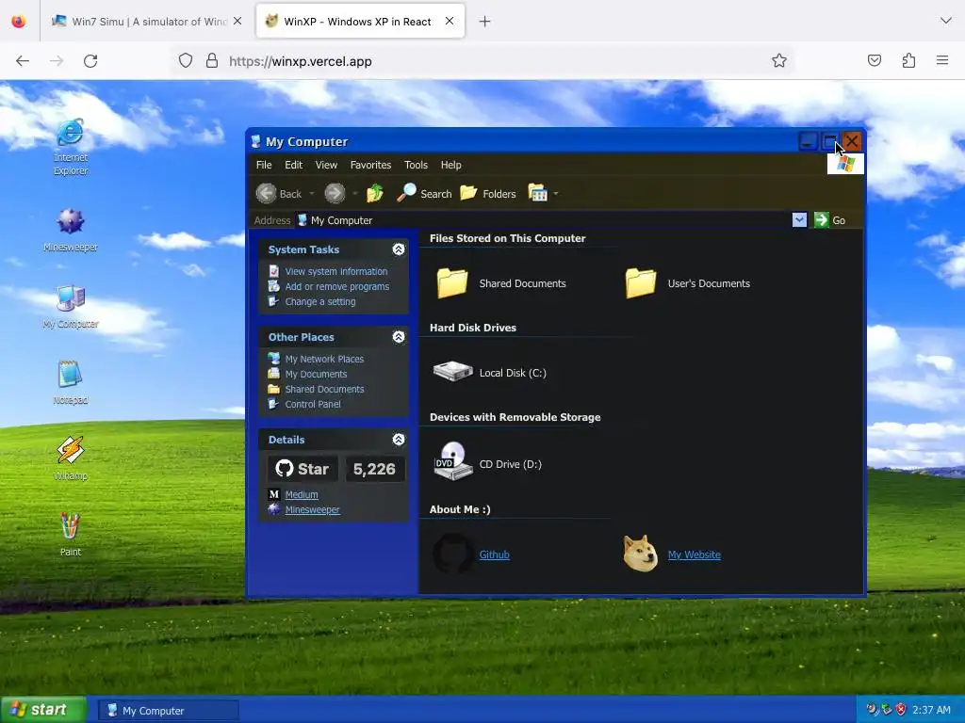The width and height of the screenshot is (965, 723).
Task: Collapse the System Tasks panel
Action: pyautogui.click(x=399, y=249)
